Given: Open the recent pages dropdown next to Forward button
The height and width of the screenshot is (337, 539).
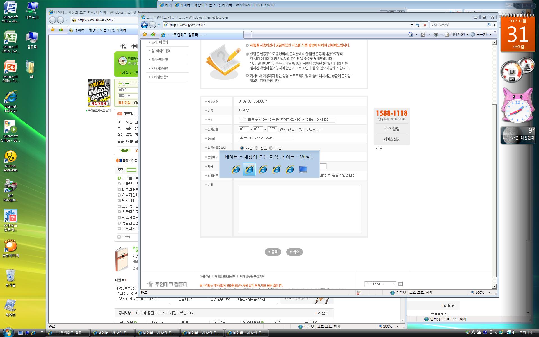Looking at the screenshot, I should [159, 25].
